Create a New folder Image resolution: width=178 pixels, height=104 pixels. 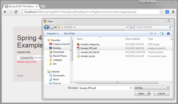click(x=69, y=33)
